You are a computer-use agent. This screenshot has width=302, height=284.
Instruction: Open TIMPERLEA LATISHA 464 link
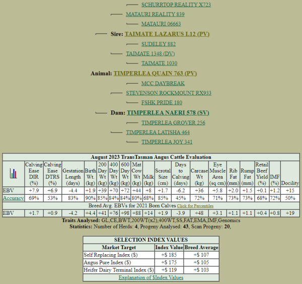[158, 133]
